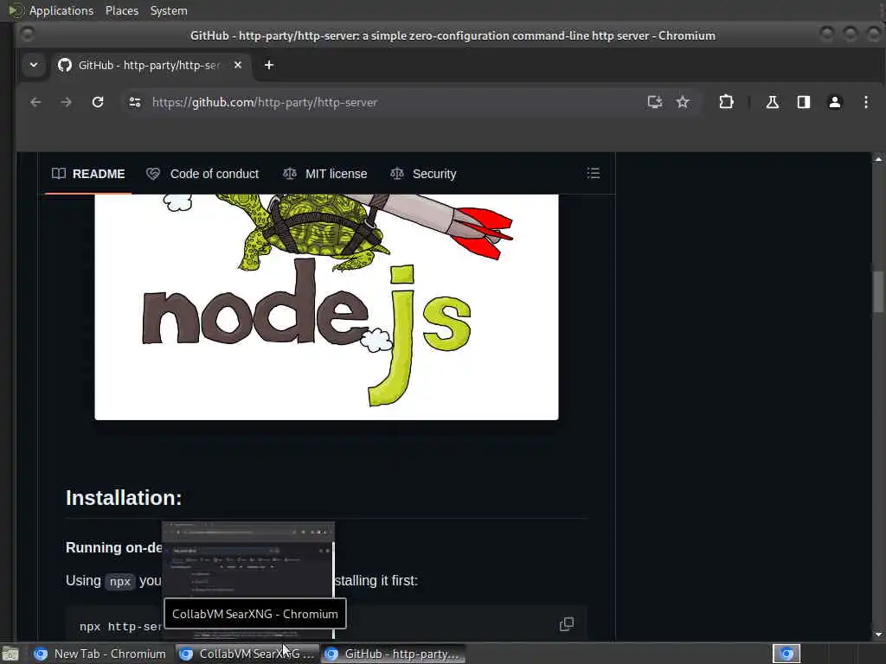
Task: Open the Extensions puzzle icon
Action: tap(726, 102)
